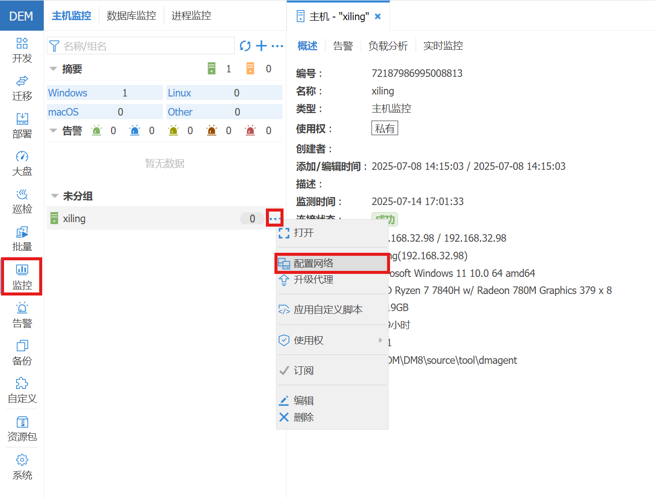Open the 系统 (System) sidebar icon

click(22, 467)
